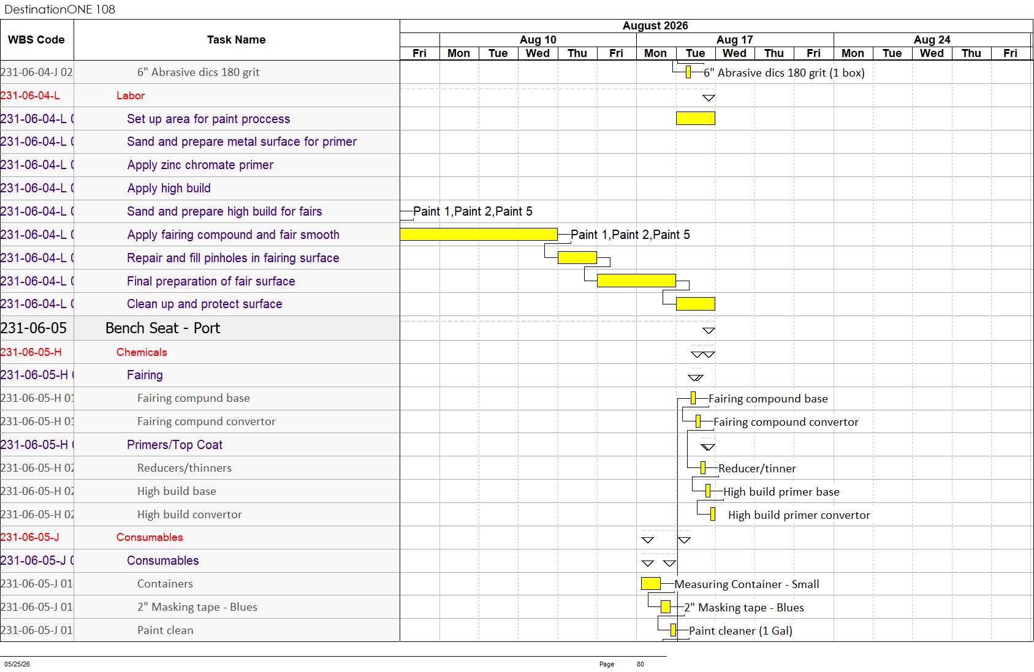
Task: Click the Gantt bar for Set up area for paint proccess
Action: click(695, 118)
